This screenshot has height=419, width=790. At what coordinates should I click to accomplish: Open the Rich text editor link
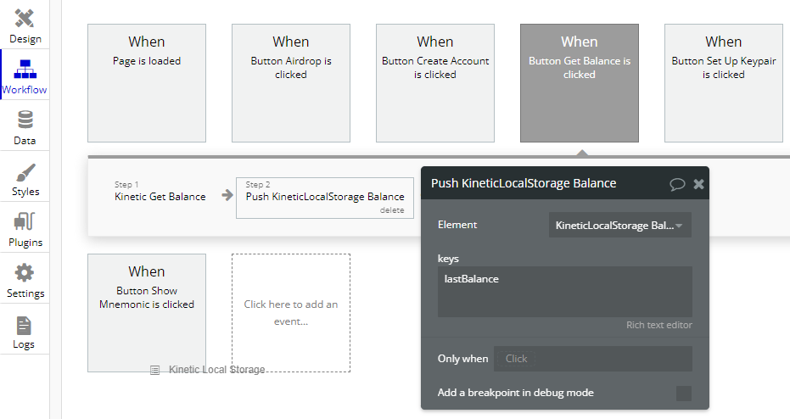coord(658,325)
